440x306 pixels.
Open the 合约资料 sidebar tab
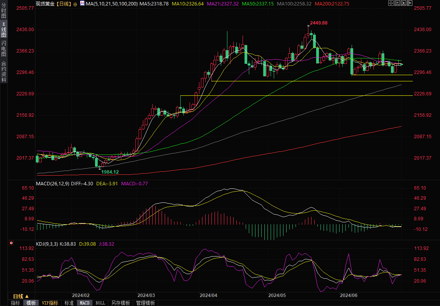[4, 72]
